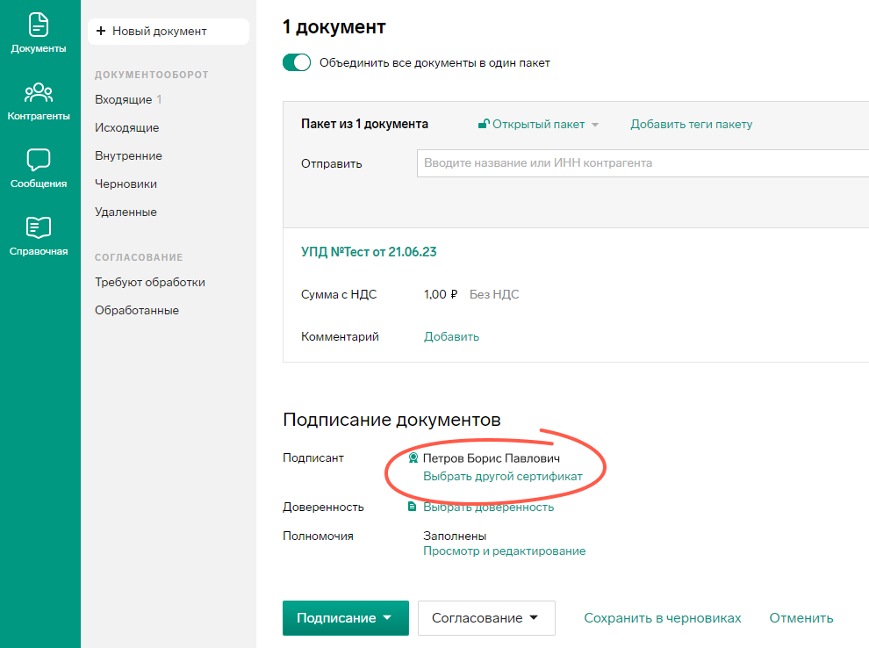This screenshot has height=648, width=869.
Task: Open the Сообщения chat icon
Action: pyautogui.click(x=39, y=160)
